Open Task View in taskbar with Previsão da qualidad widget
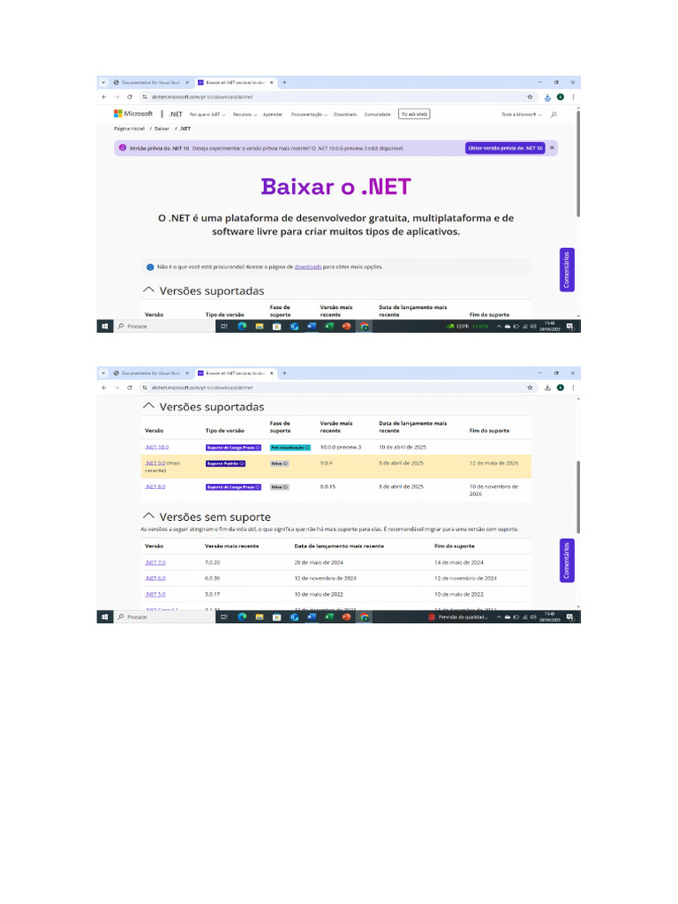The width and height of the screenshot is (678, 904). 224,617
